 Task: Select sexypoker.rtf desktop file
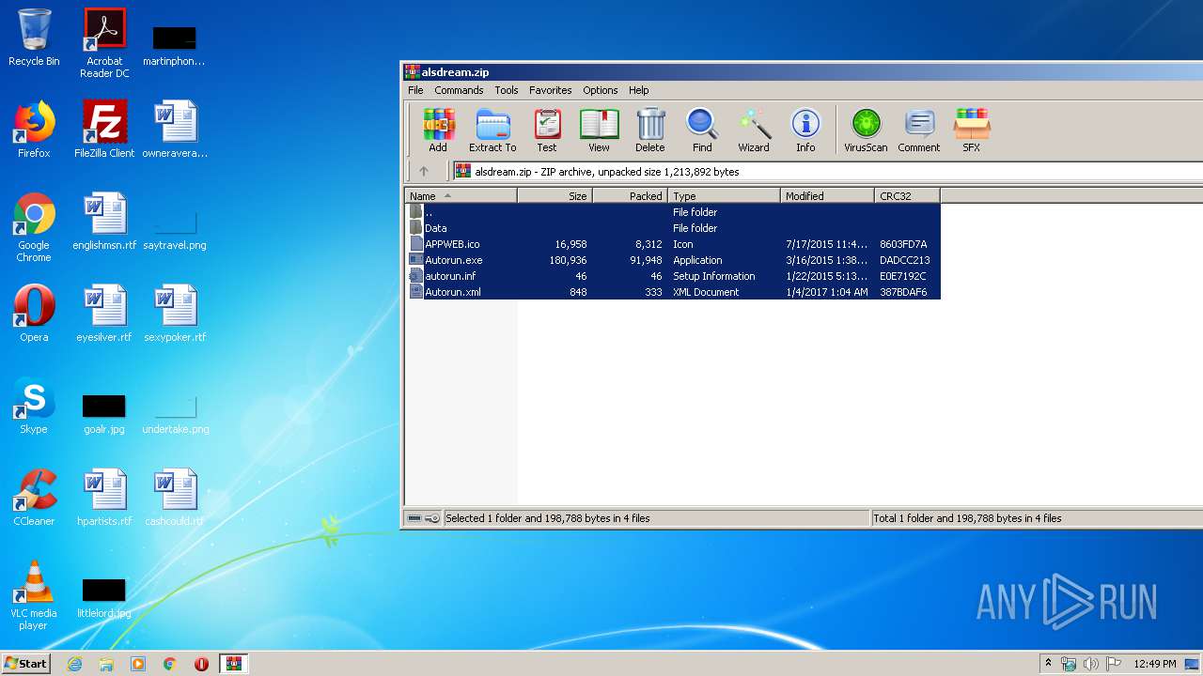(x=175, y=314)
